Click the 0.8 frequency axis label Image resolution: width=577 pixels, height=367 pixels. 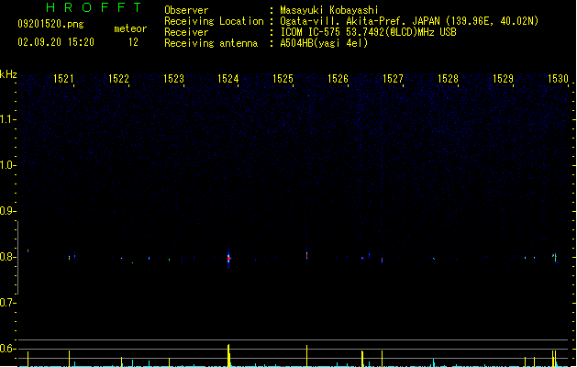pos(7,257)
